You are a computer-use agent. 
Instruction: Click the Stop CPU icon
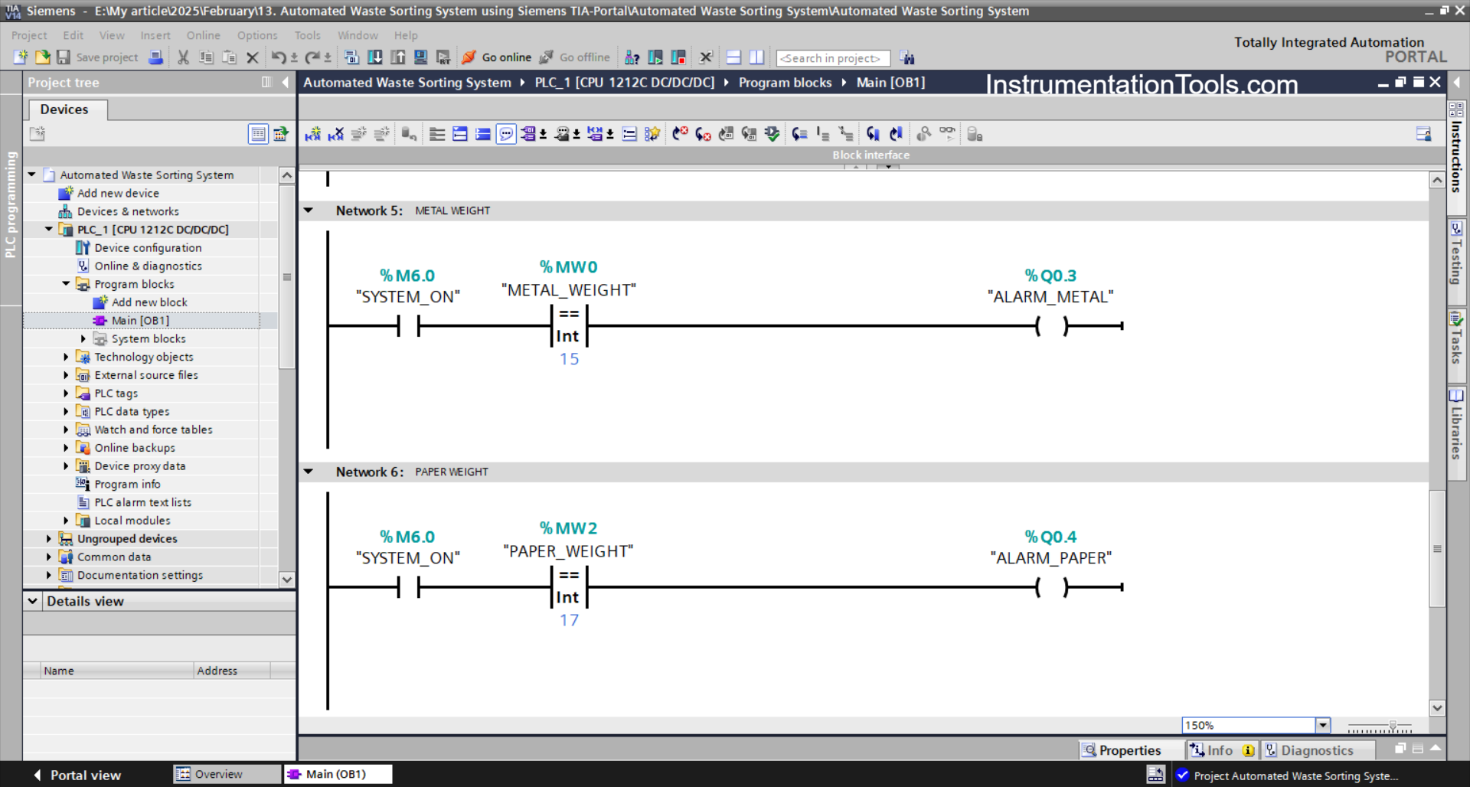678,57
